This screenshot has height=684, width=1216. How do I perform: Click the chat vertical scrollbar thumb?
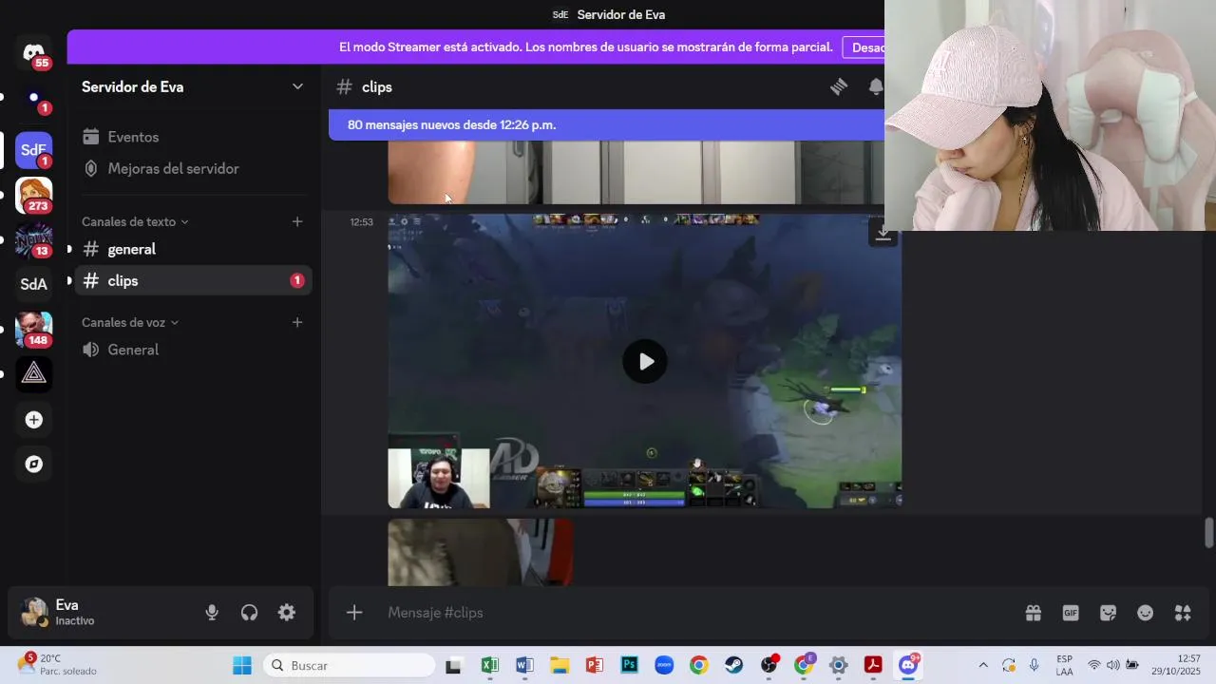point(1208,532)
